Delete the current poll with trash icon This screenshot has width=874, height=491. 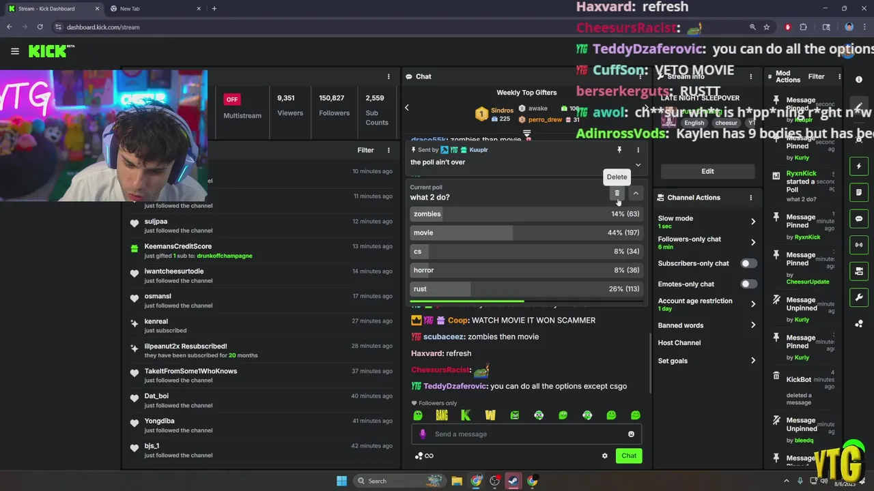pos(617,194)
